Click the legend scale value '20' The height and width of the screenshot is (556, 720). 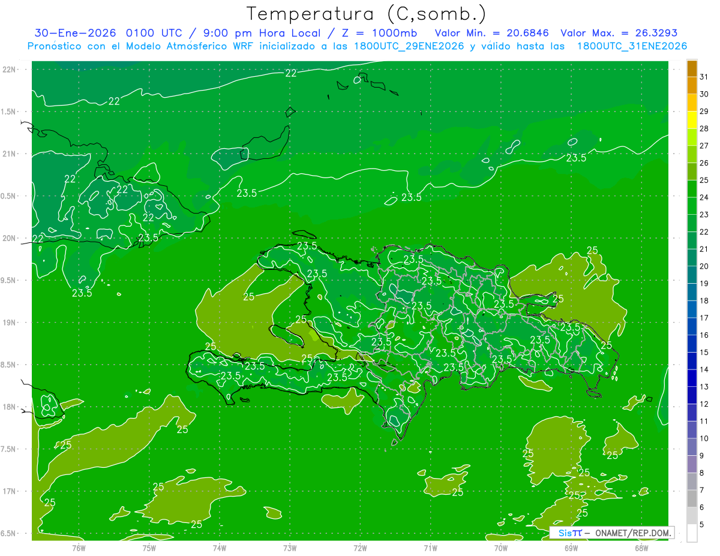pyautogui.click(x=704, y=266)
